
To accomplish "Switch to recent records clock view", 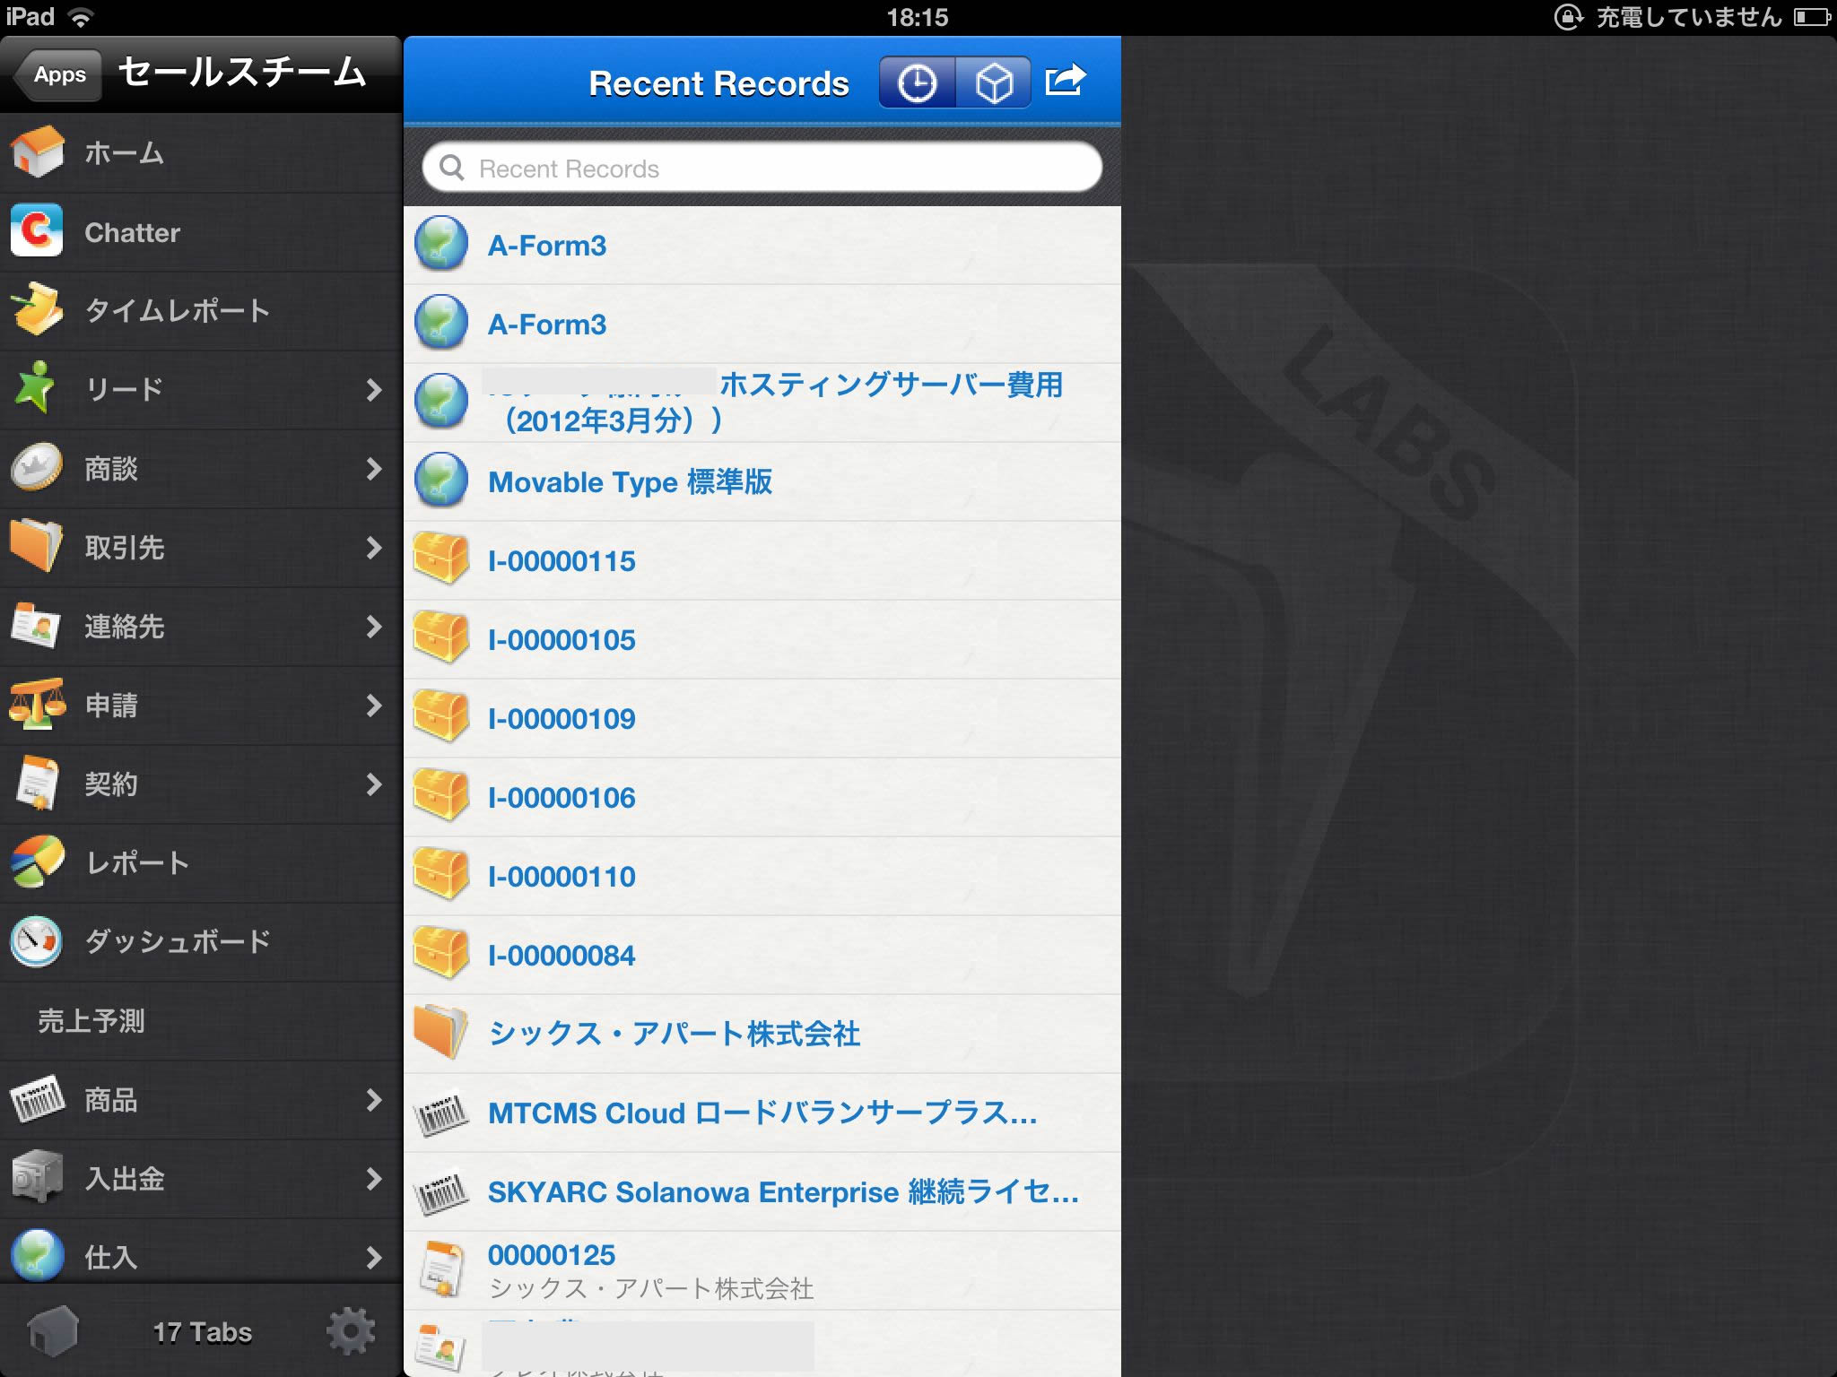I will tap(917, 83).
